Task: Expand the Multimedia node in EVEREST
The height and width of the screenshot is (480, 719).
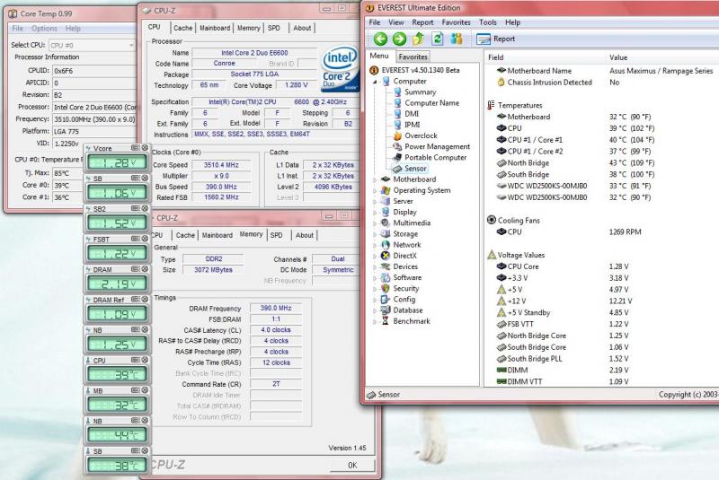Action: coord(375,223)
